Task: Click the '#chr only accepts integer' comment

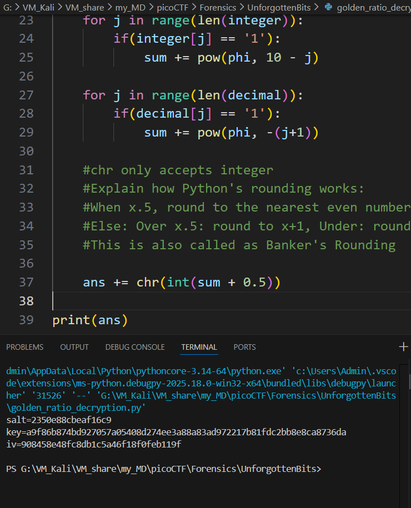Action: [x=178, y=170]
